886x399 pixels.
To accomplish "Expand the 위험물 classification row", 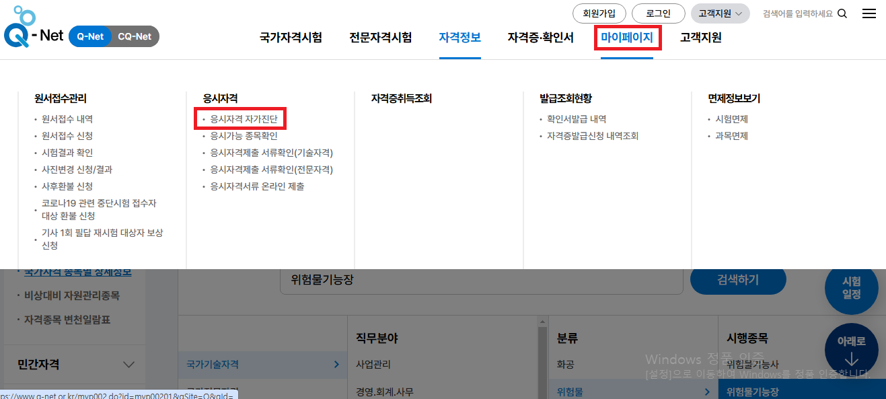I will pos(632,390).
